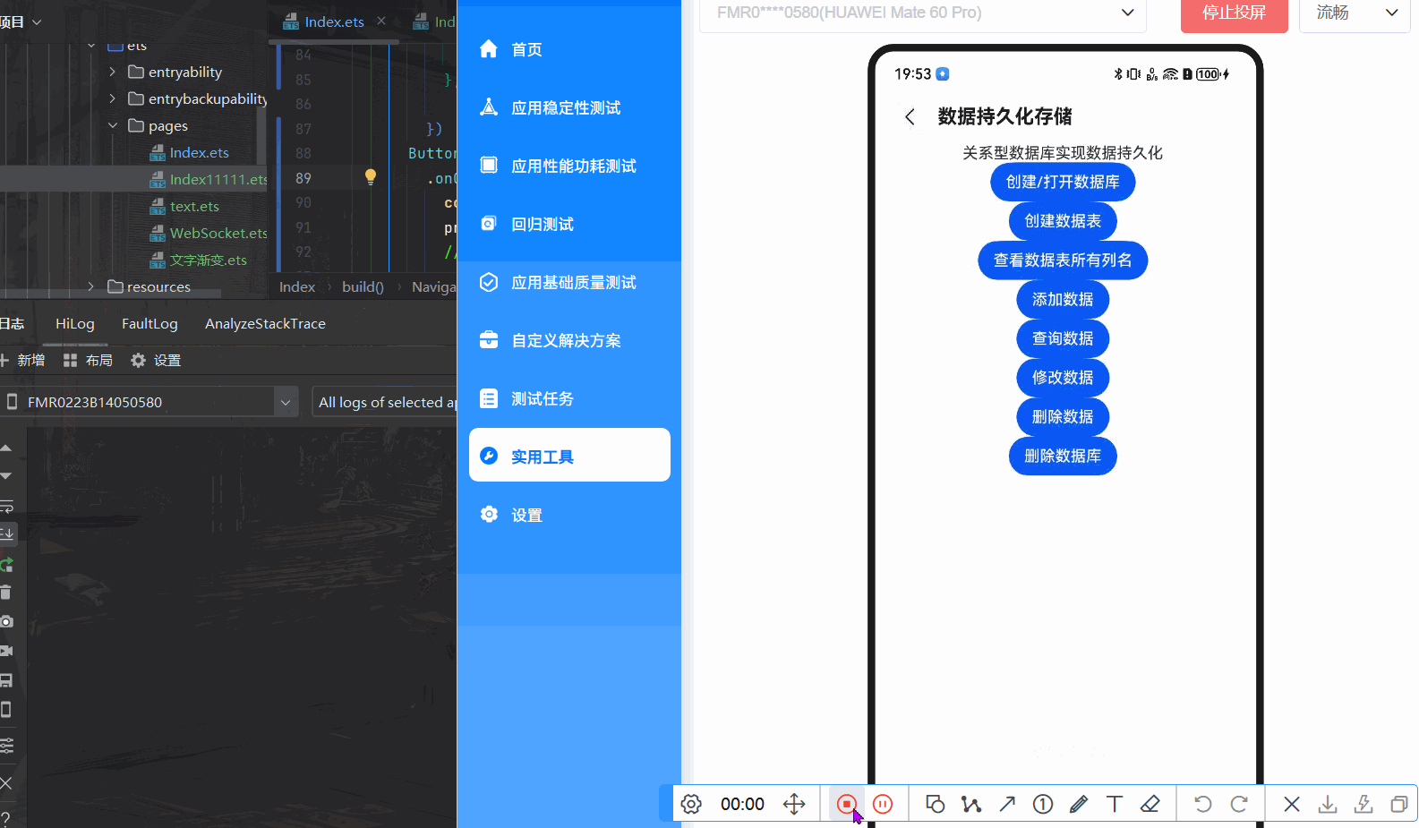Viewport: 1419px width, 828px height.
Task: Select the pencil drawing tool
Action: 1079,804
